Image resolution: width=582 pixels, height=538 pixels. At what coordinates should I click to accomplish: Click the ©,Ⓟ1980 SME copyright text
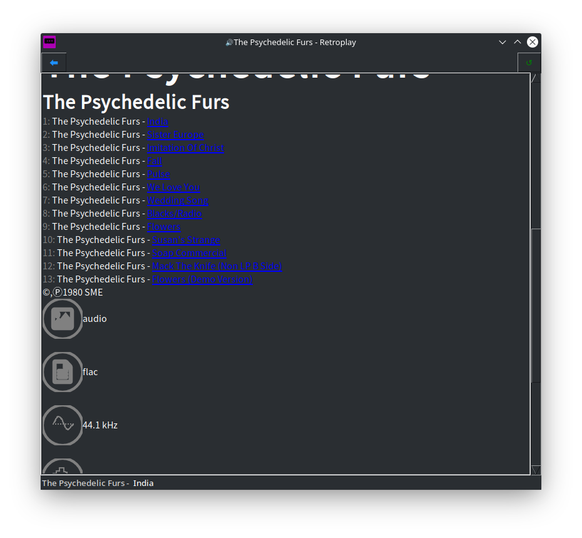73,292
